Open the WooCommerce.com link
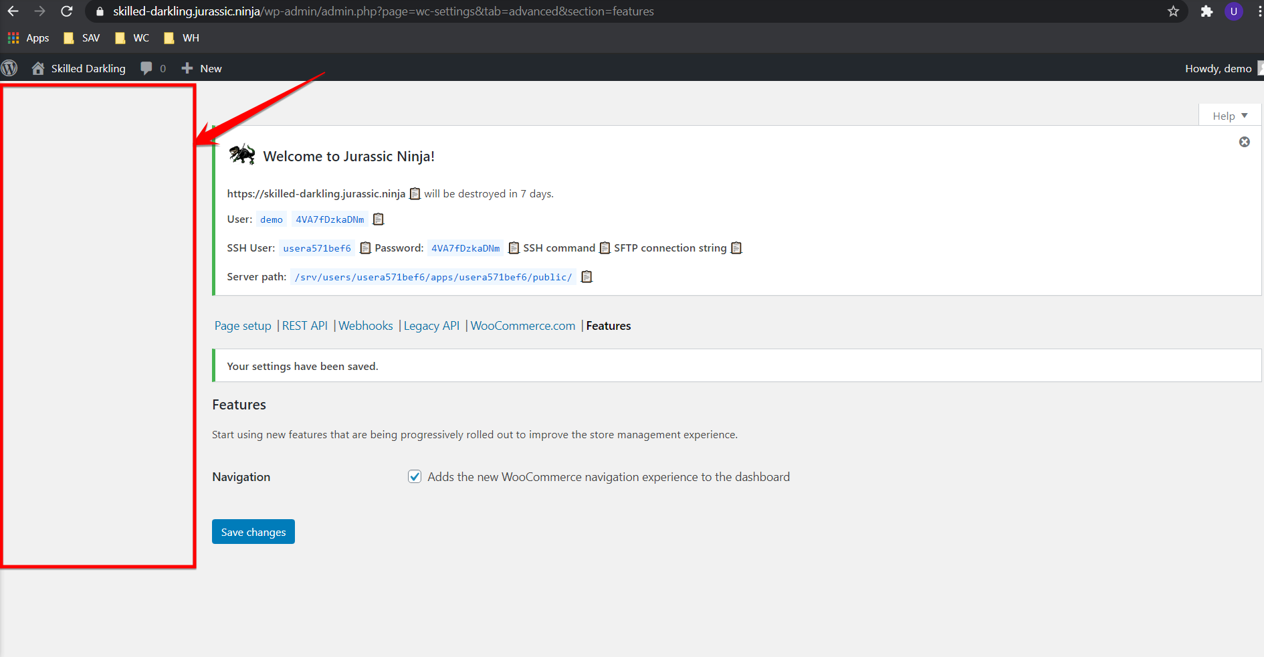The width and height of the screenshot is (1264, 657). pyautogui.click(x=522, y=326)
